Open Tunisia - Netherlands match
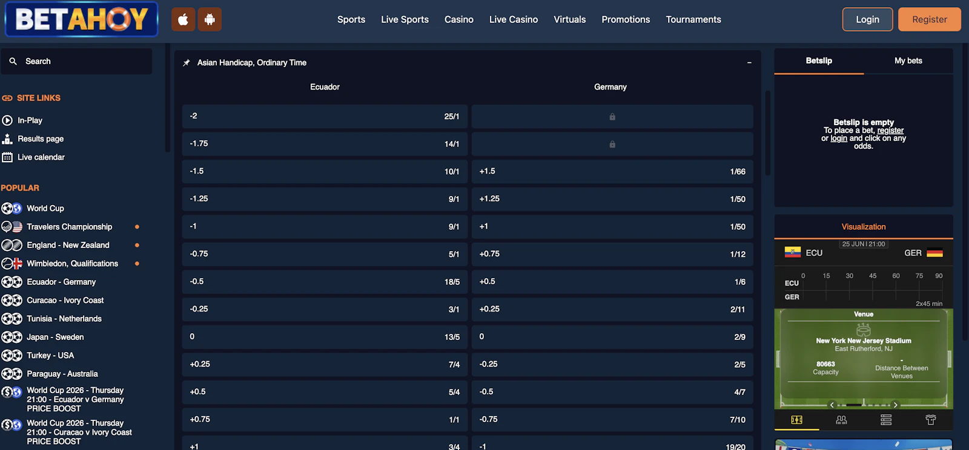This screenshot has height=450, width=969. tap(64, 319)
